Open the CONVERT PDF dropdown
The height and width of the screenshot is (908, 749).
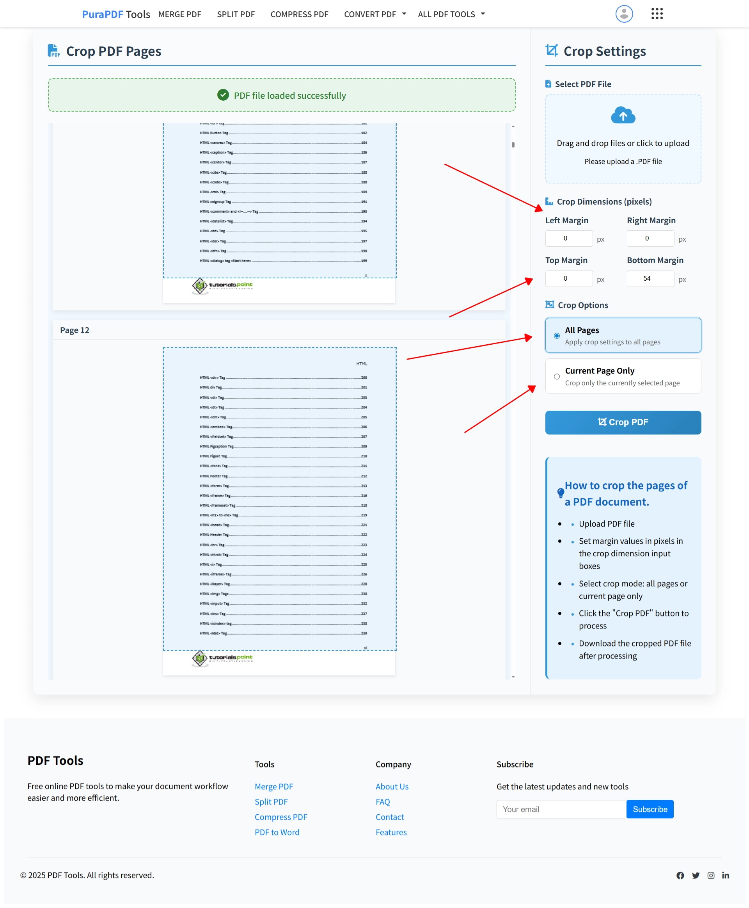[374, 14]
